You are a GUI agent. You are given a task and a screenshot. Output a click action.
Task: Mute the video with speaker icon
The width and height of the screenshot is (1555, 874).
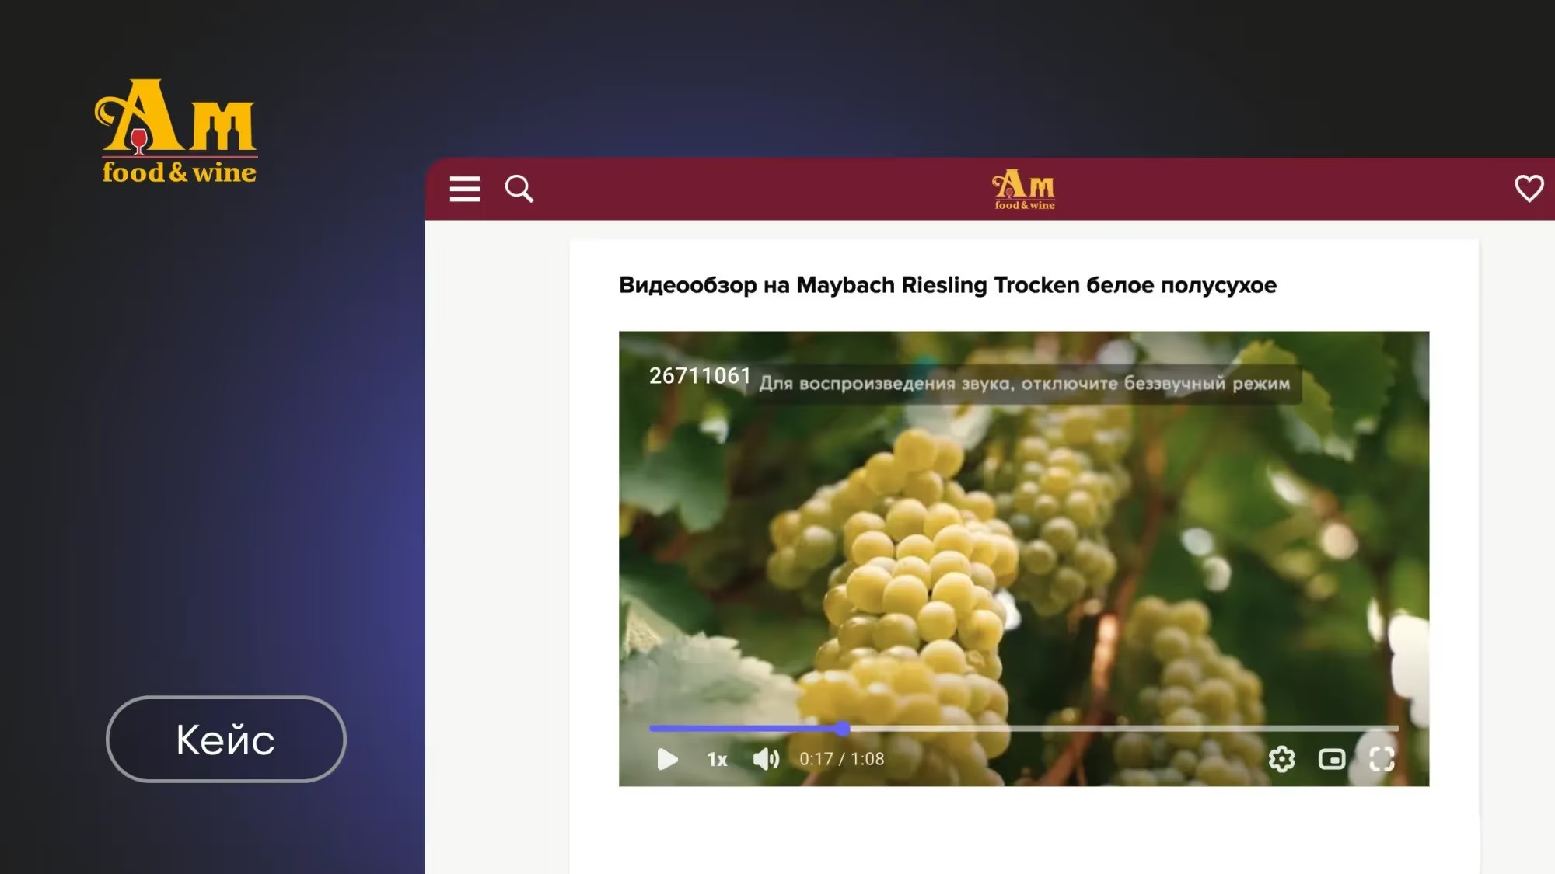point(766,759)
